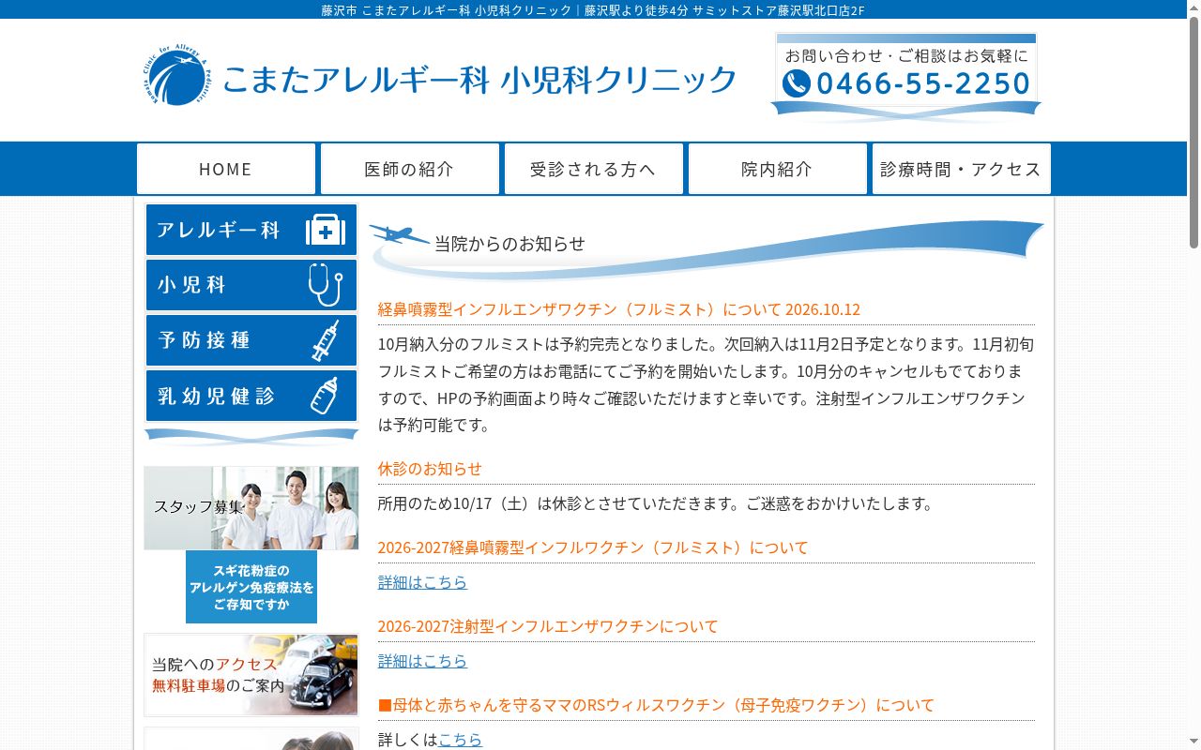Click the baby bottle icon on 乳幼児健診
The width and height of the screenshot is (1201, 750).
(325, 396)
